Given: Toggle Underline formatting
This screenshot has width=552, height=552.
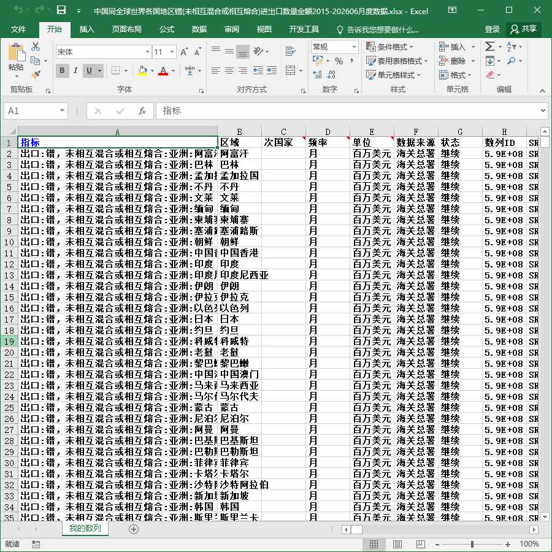Looking at the screenshot, I should click(x=90, y=71).
